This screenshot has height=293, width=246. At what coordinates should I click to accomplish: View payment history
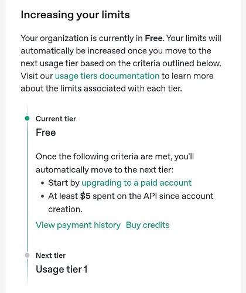pos(78,225)
